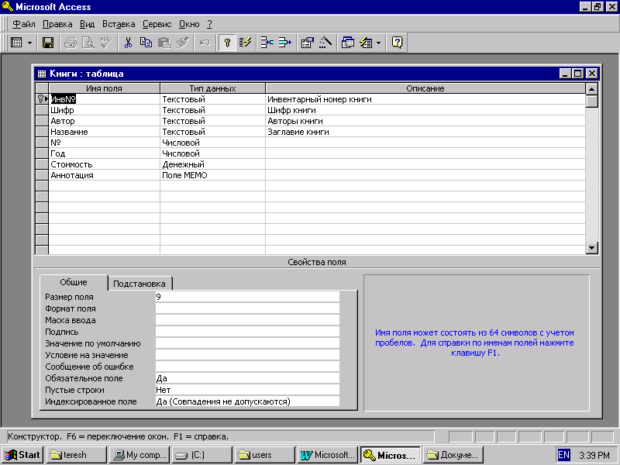Click scroll down arrow in field grid
The image size is (620, 465).
[x=591, y=248]
